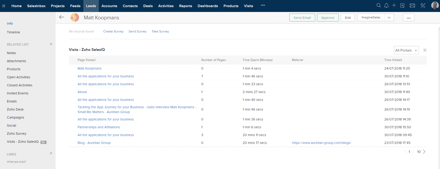Open the user profile avatar
Image resolution: width=440 pixels, height=169 pixels.
click(x=435, y=5)
